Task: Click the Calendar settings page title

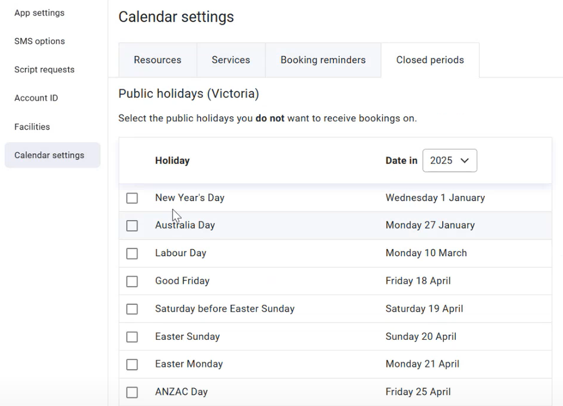Action: (x=176, y=17)
